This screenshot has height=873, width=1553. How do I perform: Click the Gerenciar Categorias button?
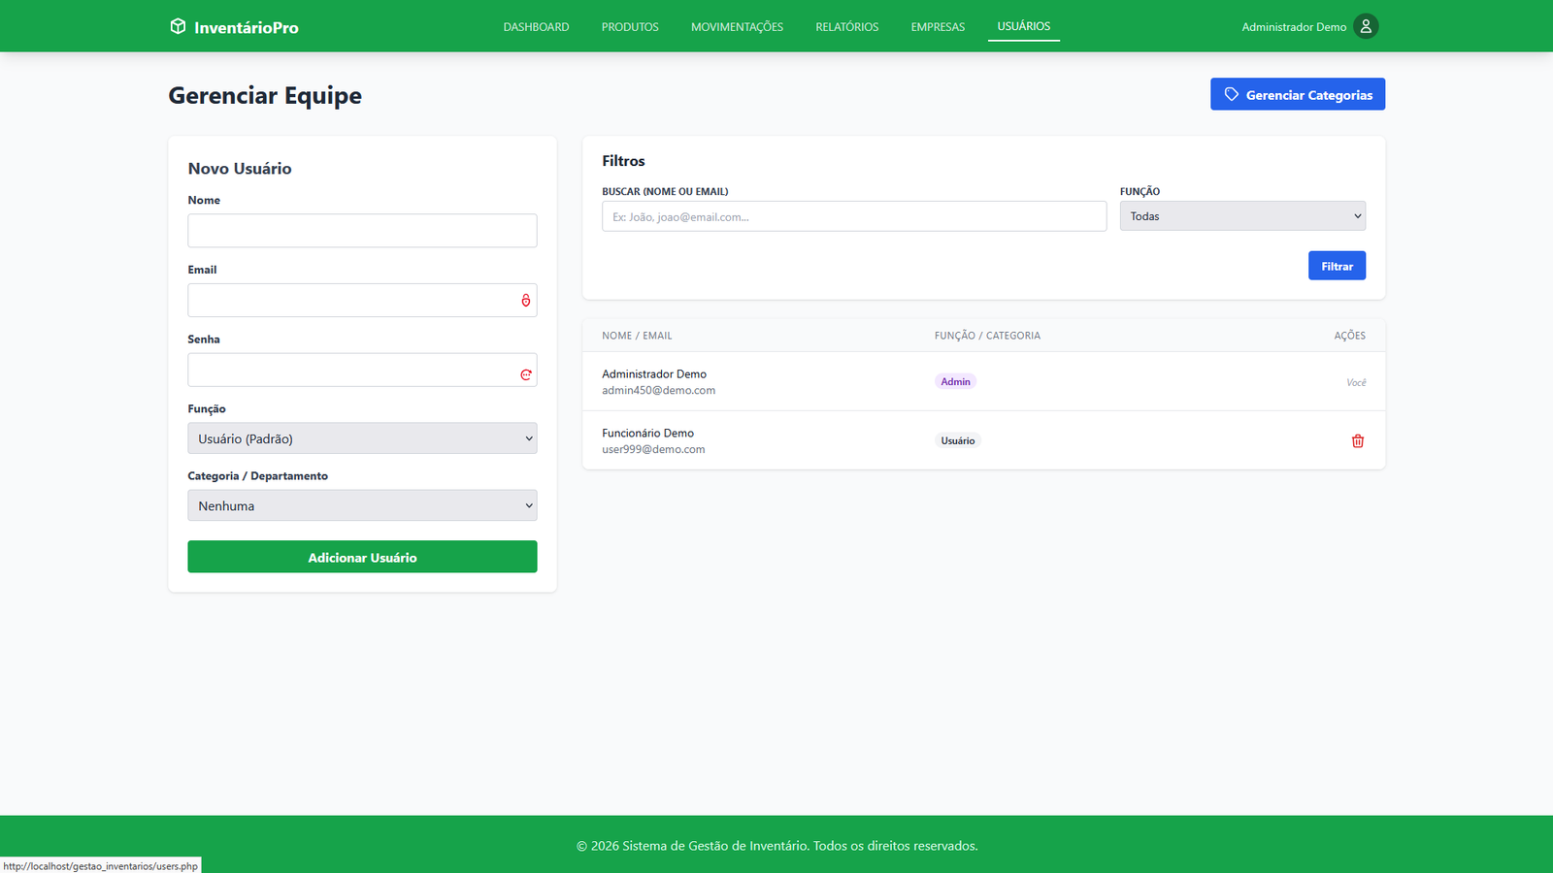1297,94
